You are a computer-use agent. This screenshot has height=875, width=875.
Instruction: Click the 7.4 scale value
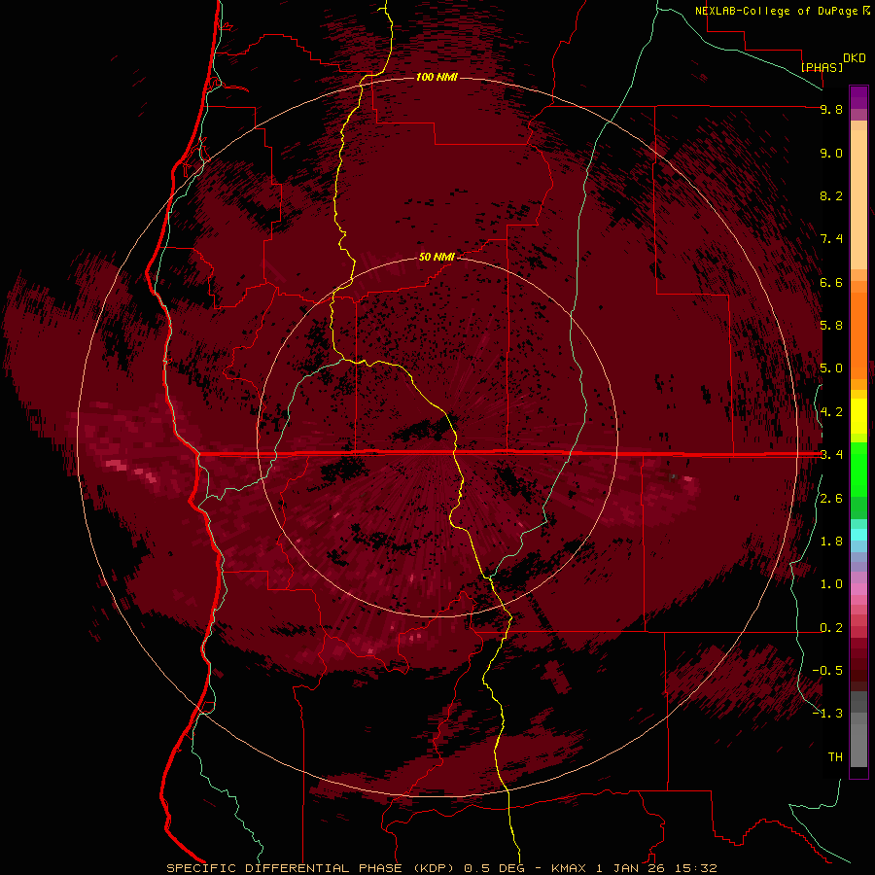(831, 239)
